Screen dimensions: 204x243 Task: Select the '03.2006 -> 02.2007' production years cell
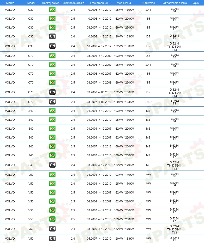click(x=99, y=74)
